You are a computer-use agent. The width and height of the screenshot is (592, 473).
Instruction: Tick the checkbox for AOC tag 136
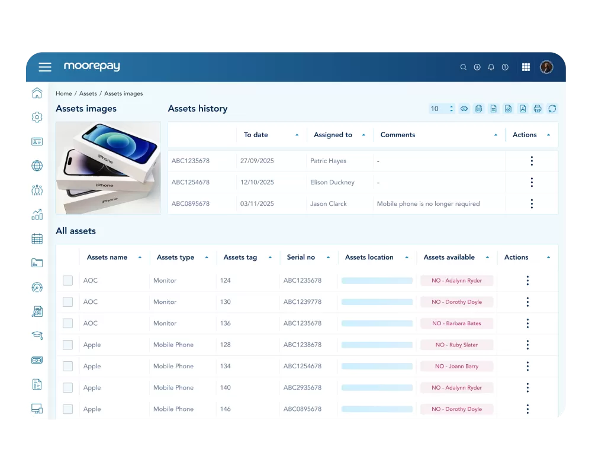point(67,323)
